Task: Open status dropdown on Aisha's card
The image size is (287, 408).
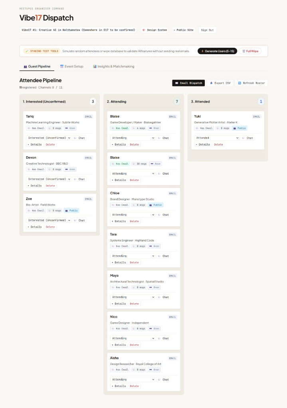Action: coord(133,379)
